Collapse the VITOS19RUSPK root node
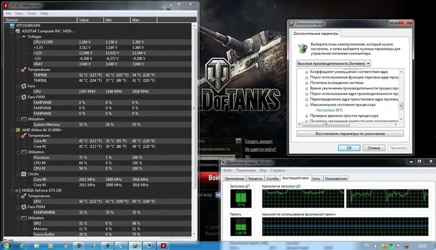The width and height of the screenshot is (436, 250). point(7,26)
